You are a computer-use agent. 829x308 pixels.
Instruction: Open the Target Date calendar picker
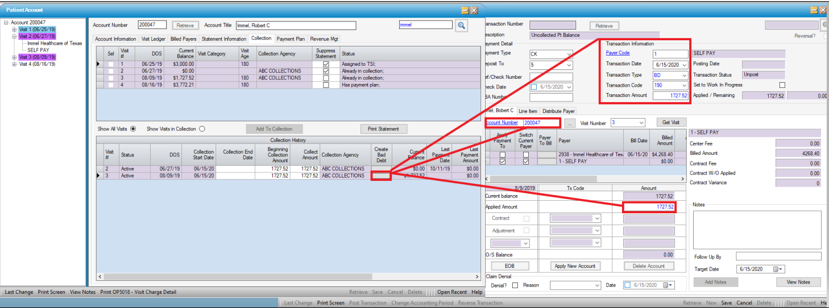781,269
